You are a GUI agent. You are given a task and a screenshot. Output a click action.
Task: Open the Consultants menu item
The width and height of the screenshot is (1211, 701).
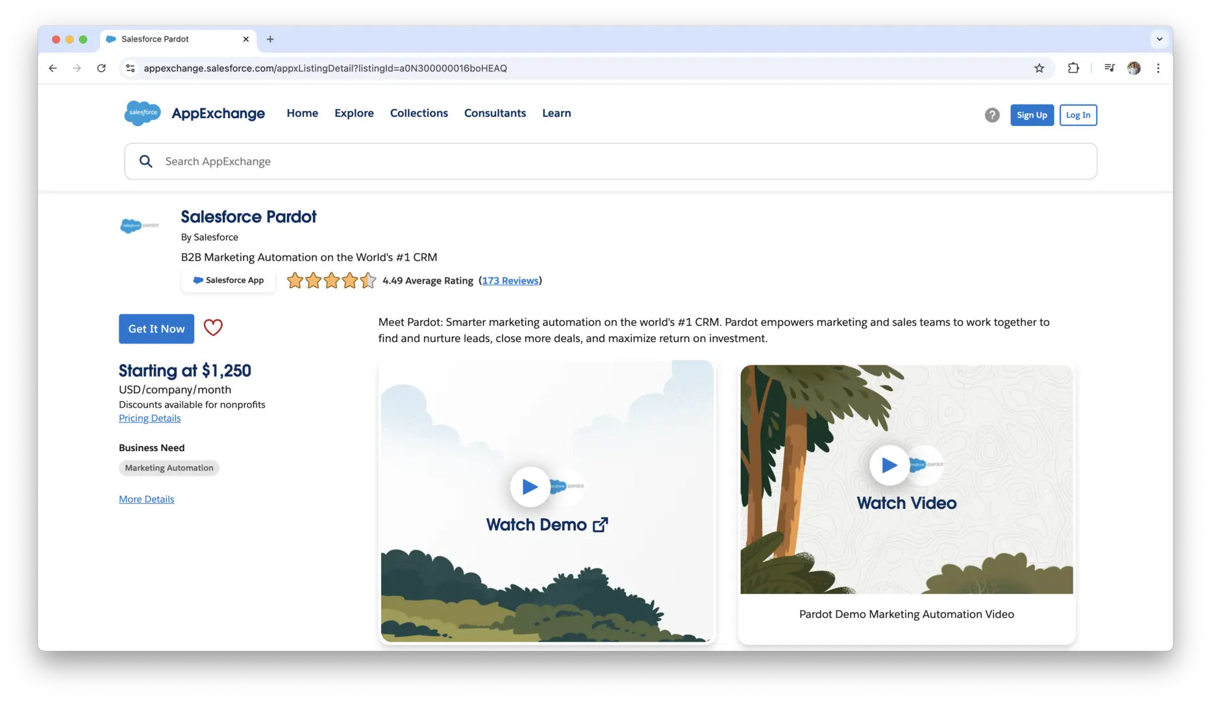[495, 113]
